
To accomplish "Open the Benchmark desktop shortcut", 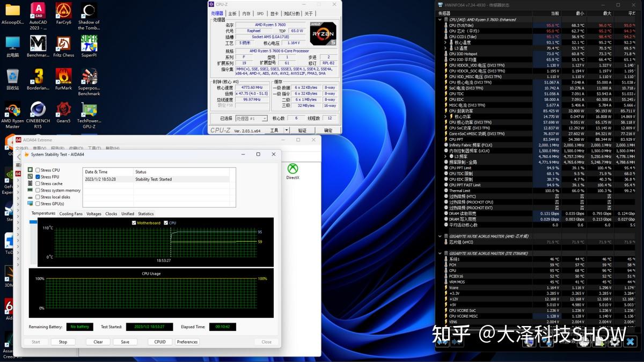I will coord(38,47).
